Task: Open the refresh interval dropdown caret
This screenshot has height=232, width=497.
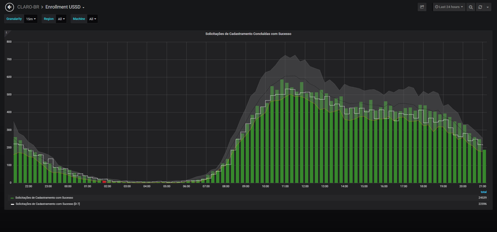Action: (488, 7)
